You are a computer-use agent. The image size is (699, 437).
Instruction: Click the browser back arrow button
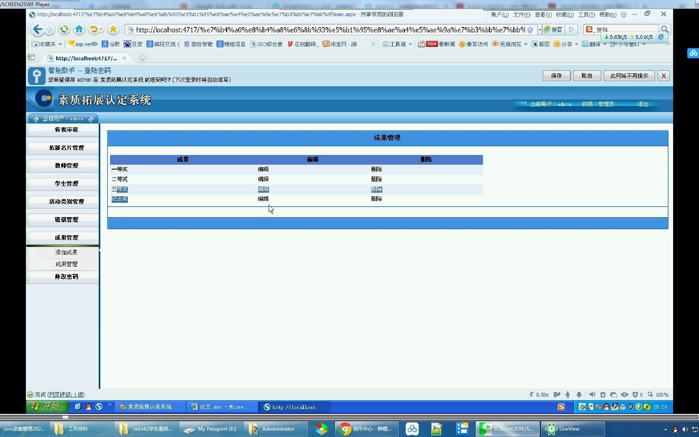(38, 29)
